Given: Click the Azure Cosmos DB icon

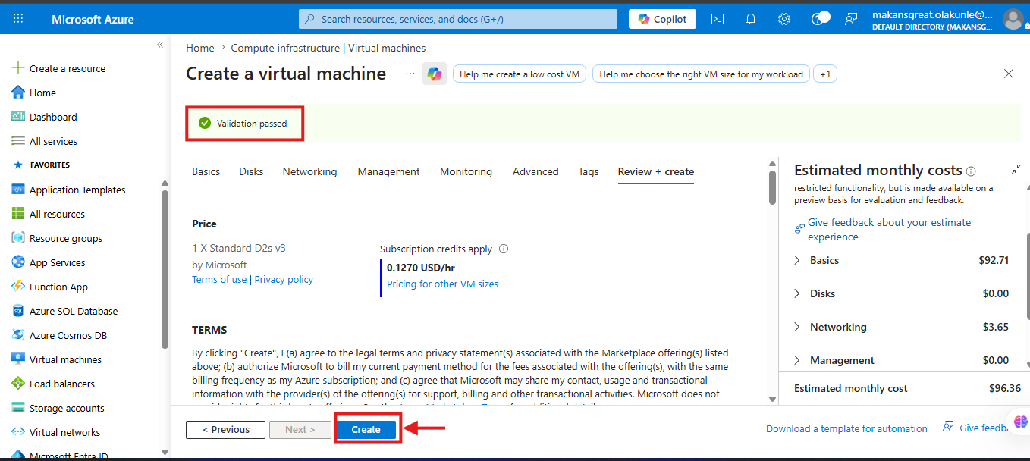Looking at the screenshot, I should (18, 335).
